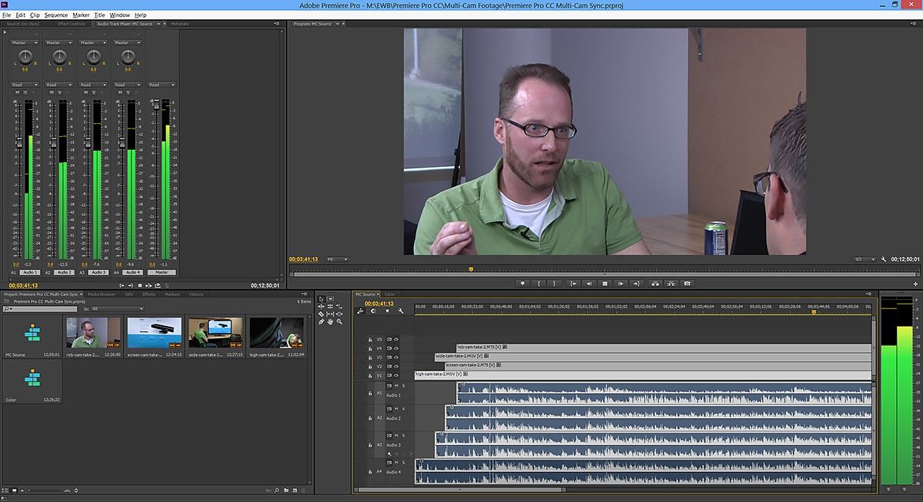The image size is (923, 502).
Task: Select the rob-cam-take-2 thumbnail in Project panel
Action: 93,332
